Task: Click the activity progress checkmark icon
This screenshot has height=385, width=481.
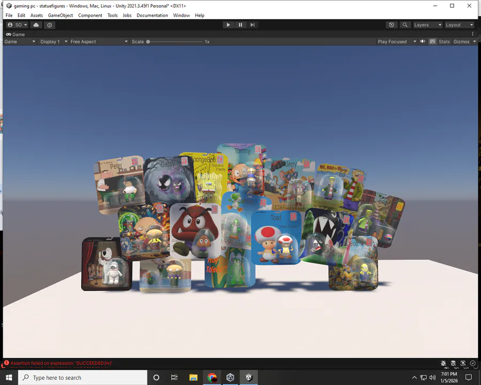Action: [473, 363]
